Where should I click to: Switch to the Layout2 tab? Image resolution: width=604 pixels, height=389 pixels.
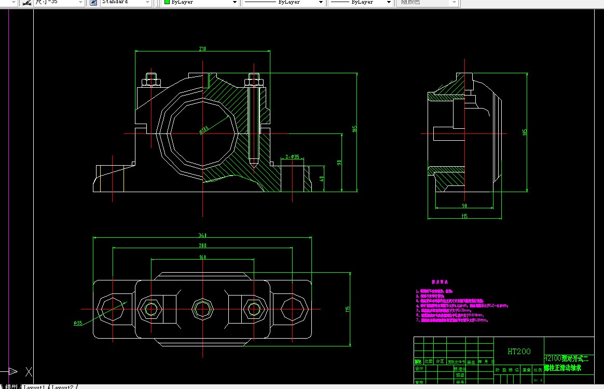coord(62,387)
